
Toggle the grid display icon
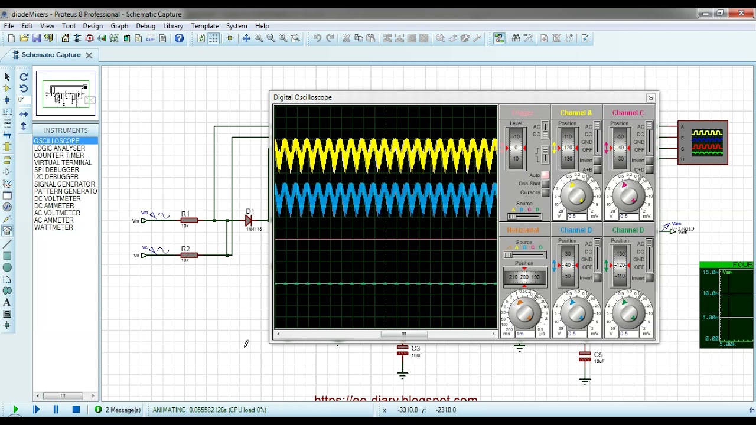pos(213,38)
